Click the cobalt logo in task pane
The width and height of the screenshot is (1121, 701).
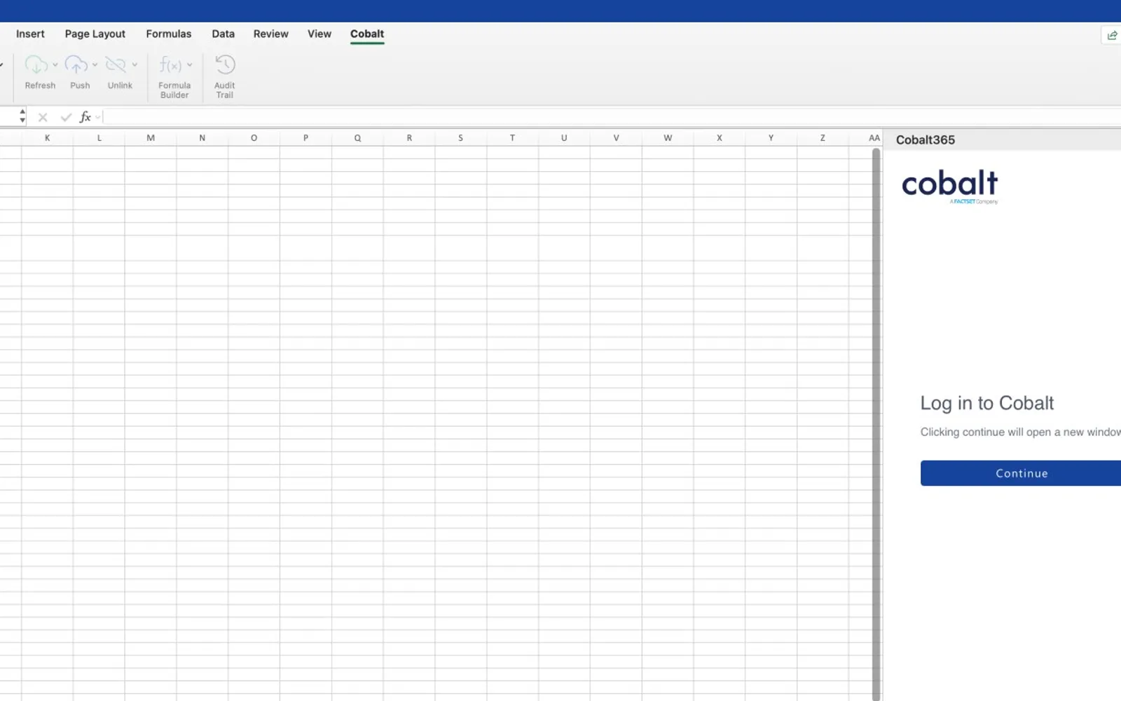950,186
